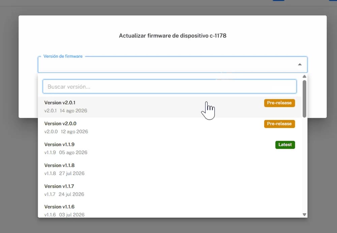337x233 pixels.
Task: Select Version v2.0.1 from the list
Action: 170,107
